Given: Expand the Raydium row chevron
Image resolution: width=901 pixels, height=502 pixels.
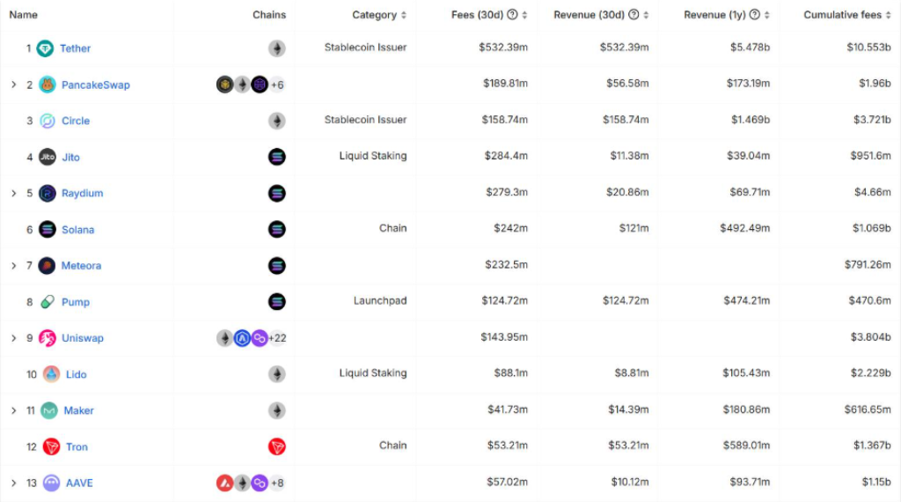Looking at the screenshot, I should pyautogui.click(x=13, y=193).
